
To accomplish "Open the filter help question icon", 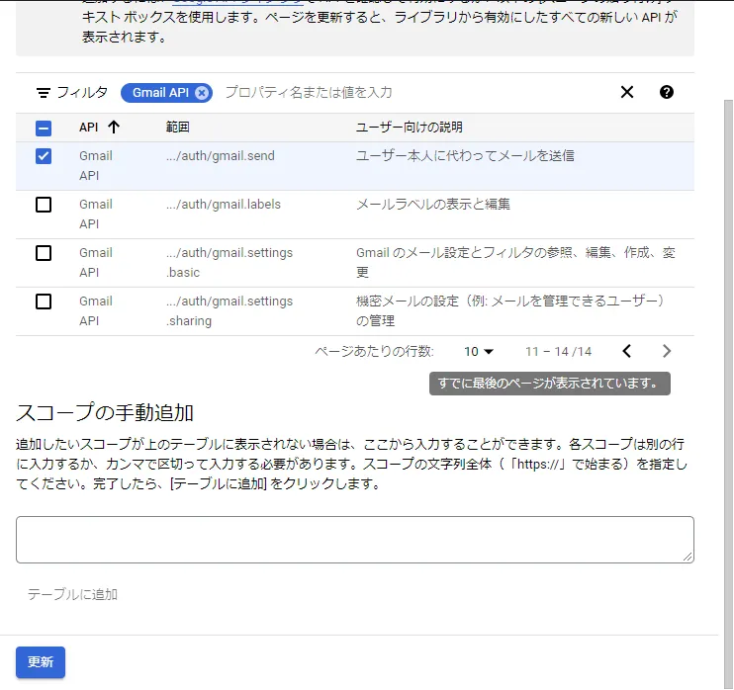I will tap(666, 92).
